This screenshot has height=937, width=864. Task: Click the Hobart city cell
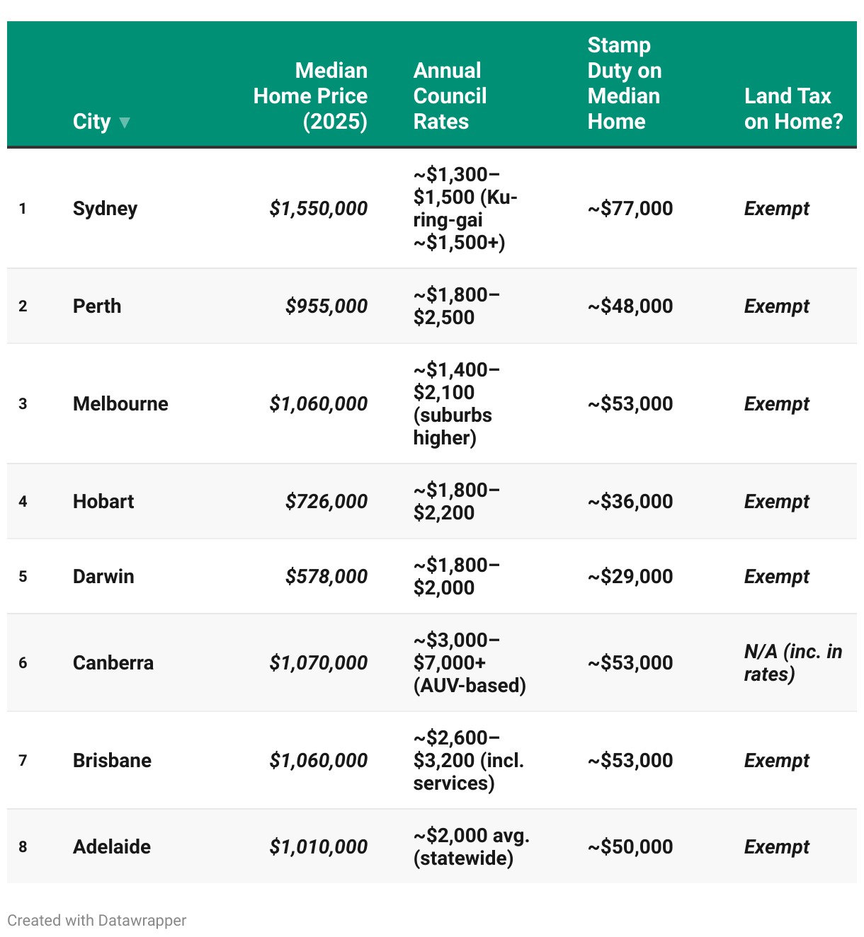coord(103,501)
